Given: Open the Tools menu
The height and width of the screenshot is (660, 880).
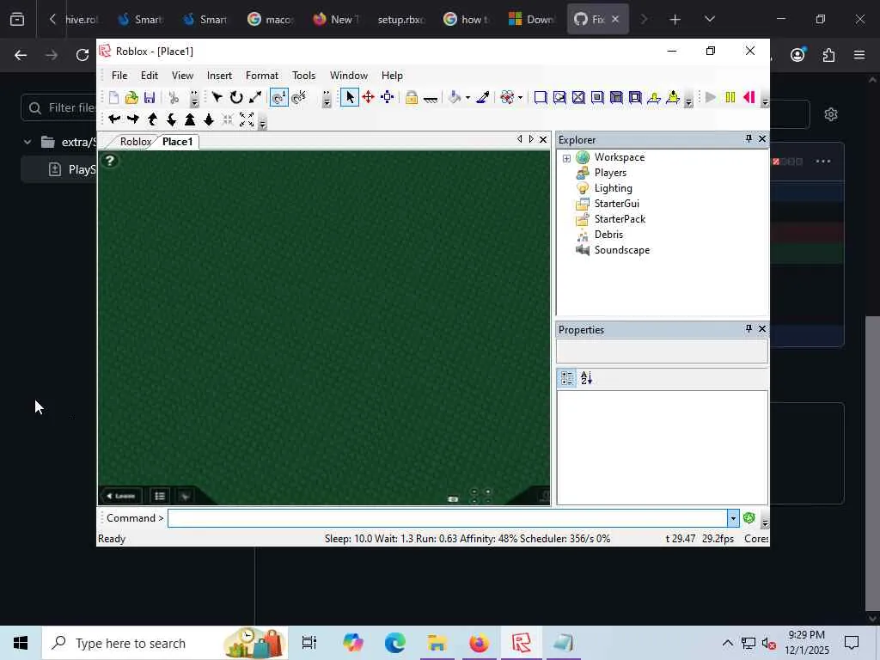Looking at the screenshot, I should (303, 76).
